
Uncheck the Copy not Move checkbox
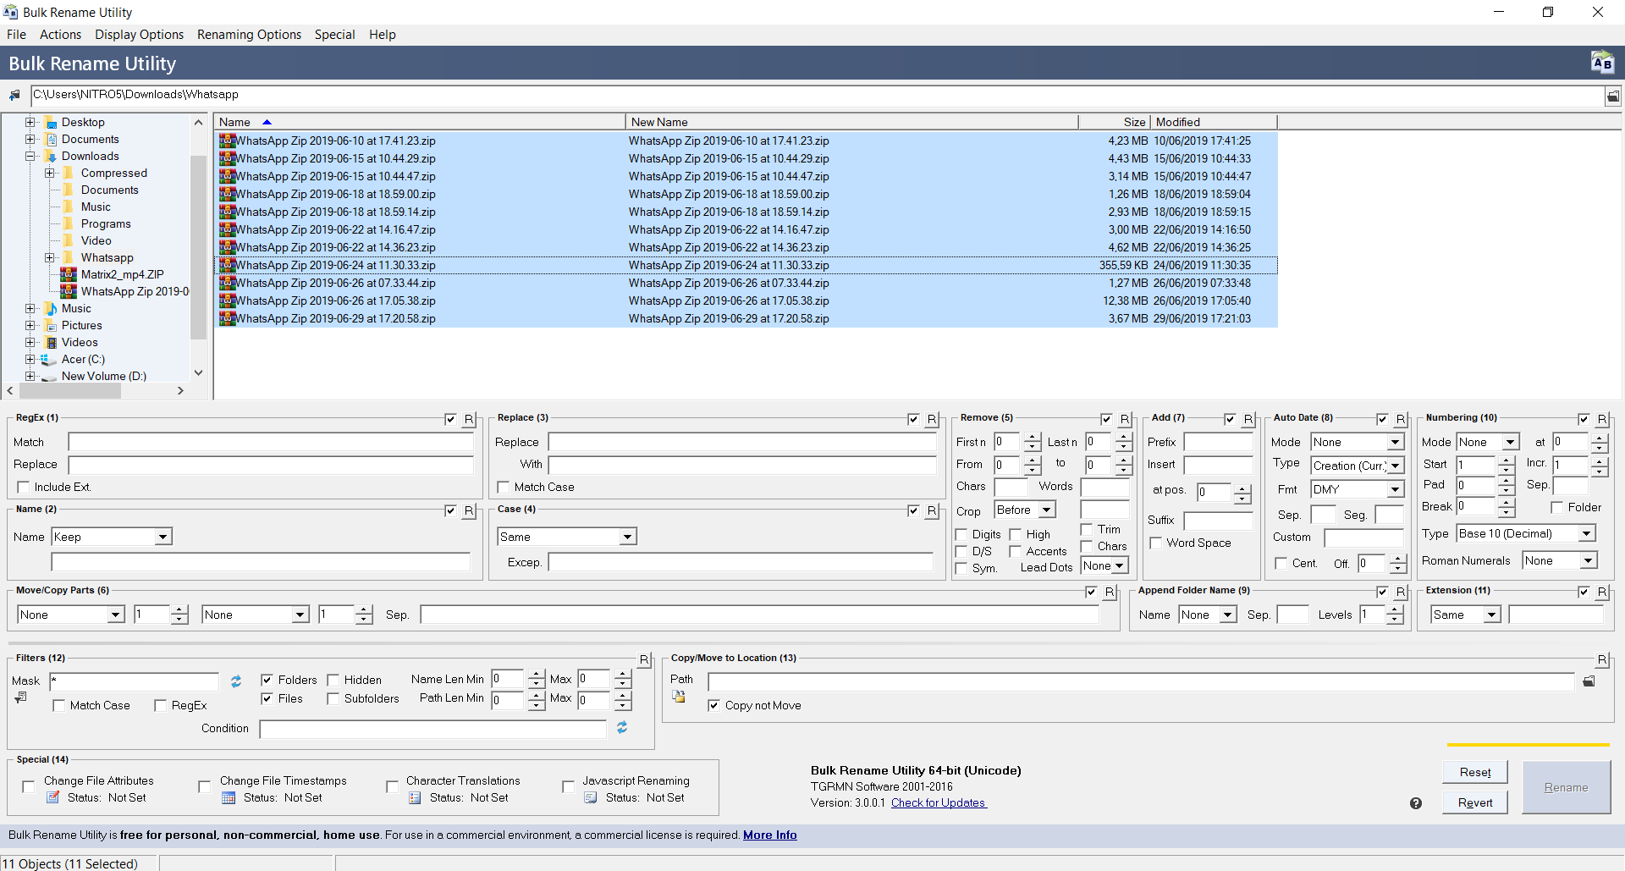[x=714, y=706]
